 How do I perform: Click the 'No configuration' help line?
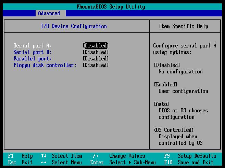point(180,72)
